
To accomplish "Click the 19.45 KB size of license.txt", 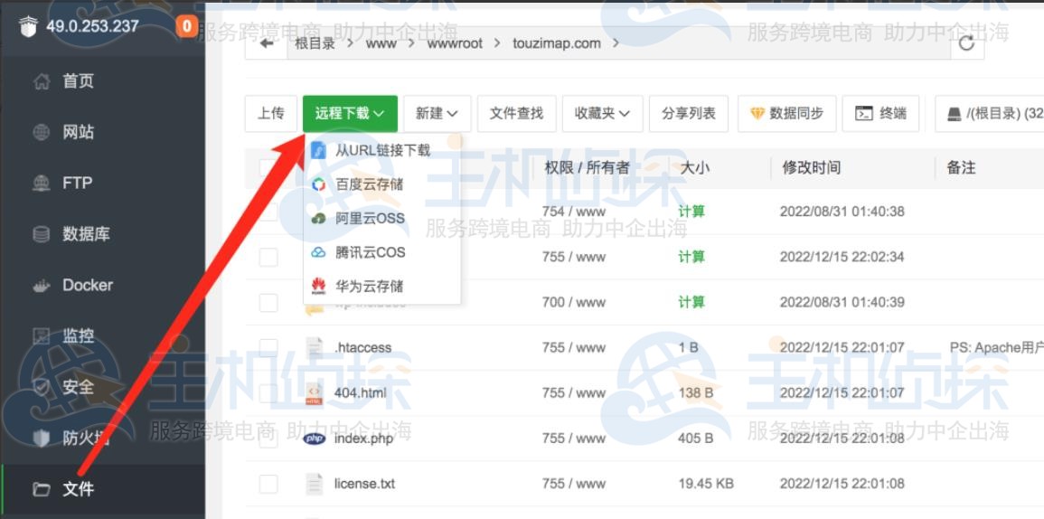I will [706, 484].
